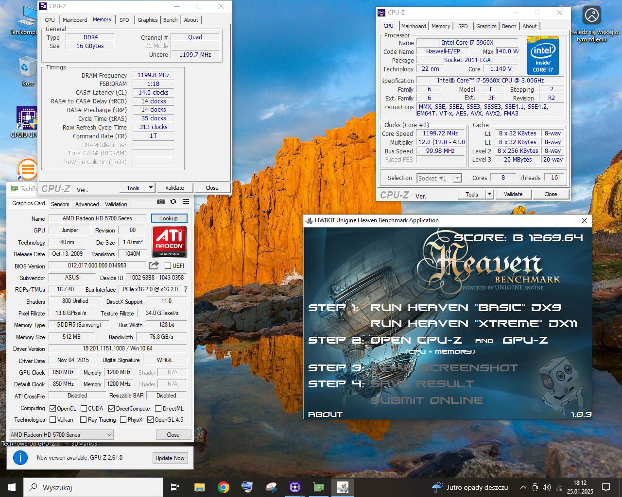Switch to the GPU-Z Advanced tab
622x497 pixels.
point(87,204)
